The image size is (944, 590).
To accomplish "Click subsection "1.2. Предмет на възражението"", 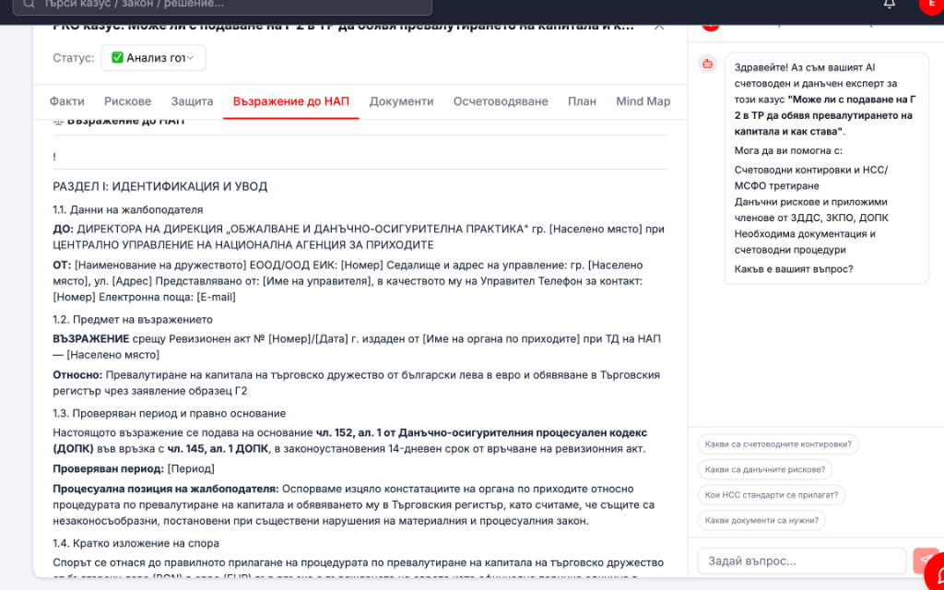I will click(133, 320).
